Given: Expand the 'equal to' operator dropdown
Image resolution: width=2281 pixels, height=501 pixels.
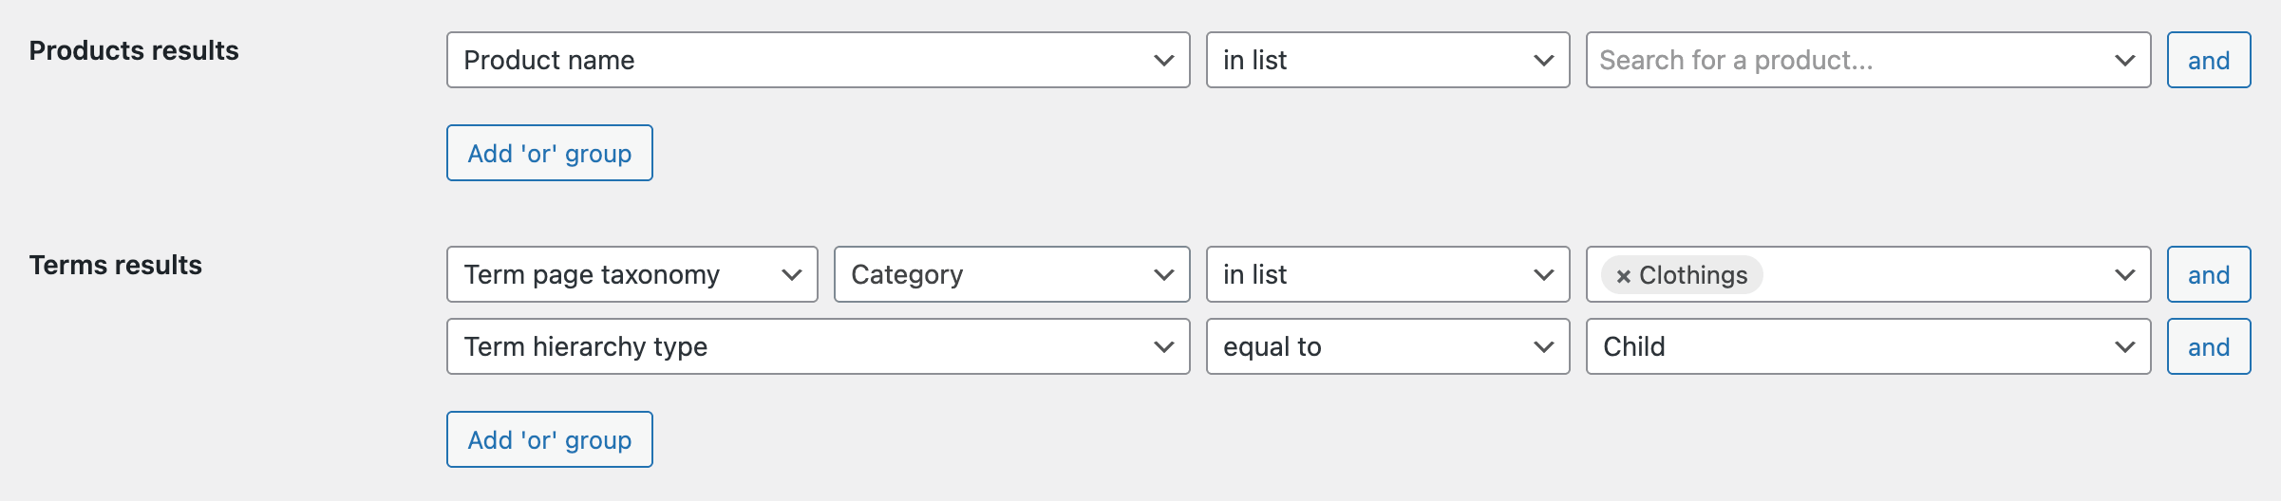Looking at the screenshot, I should (x=1387, y=346).
